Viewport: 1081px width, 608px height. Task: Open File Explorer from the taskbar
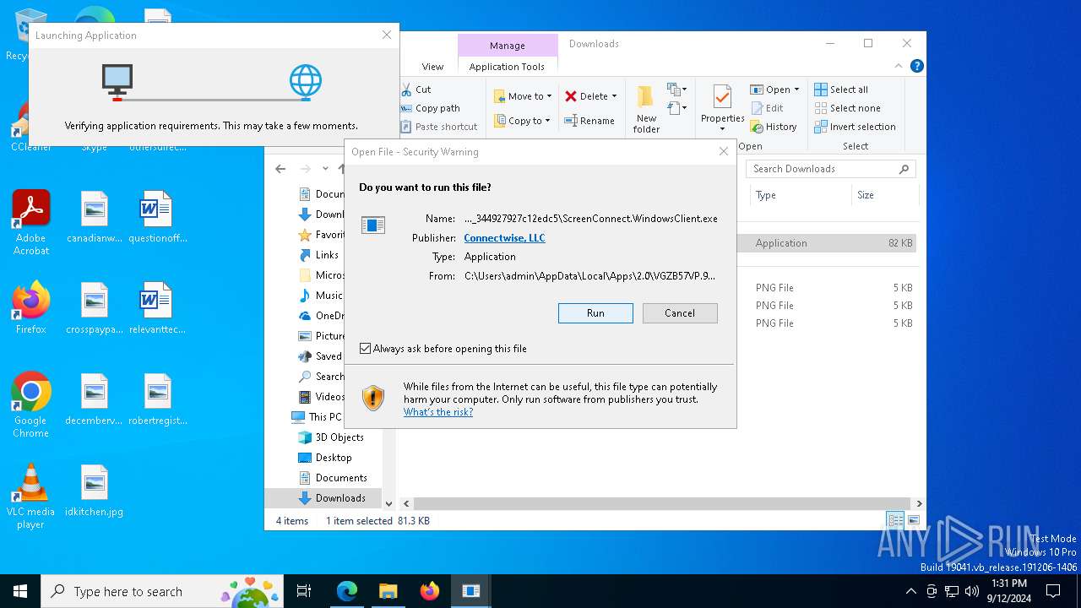pos(388,591)
